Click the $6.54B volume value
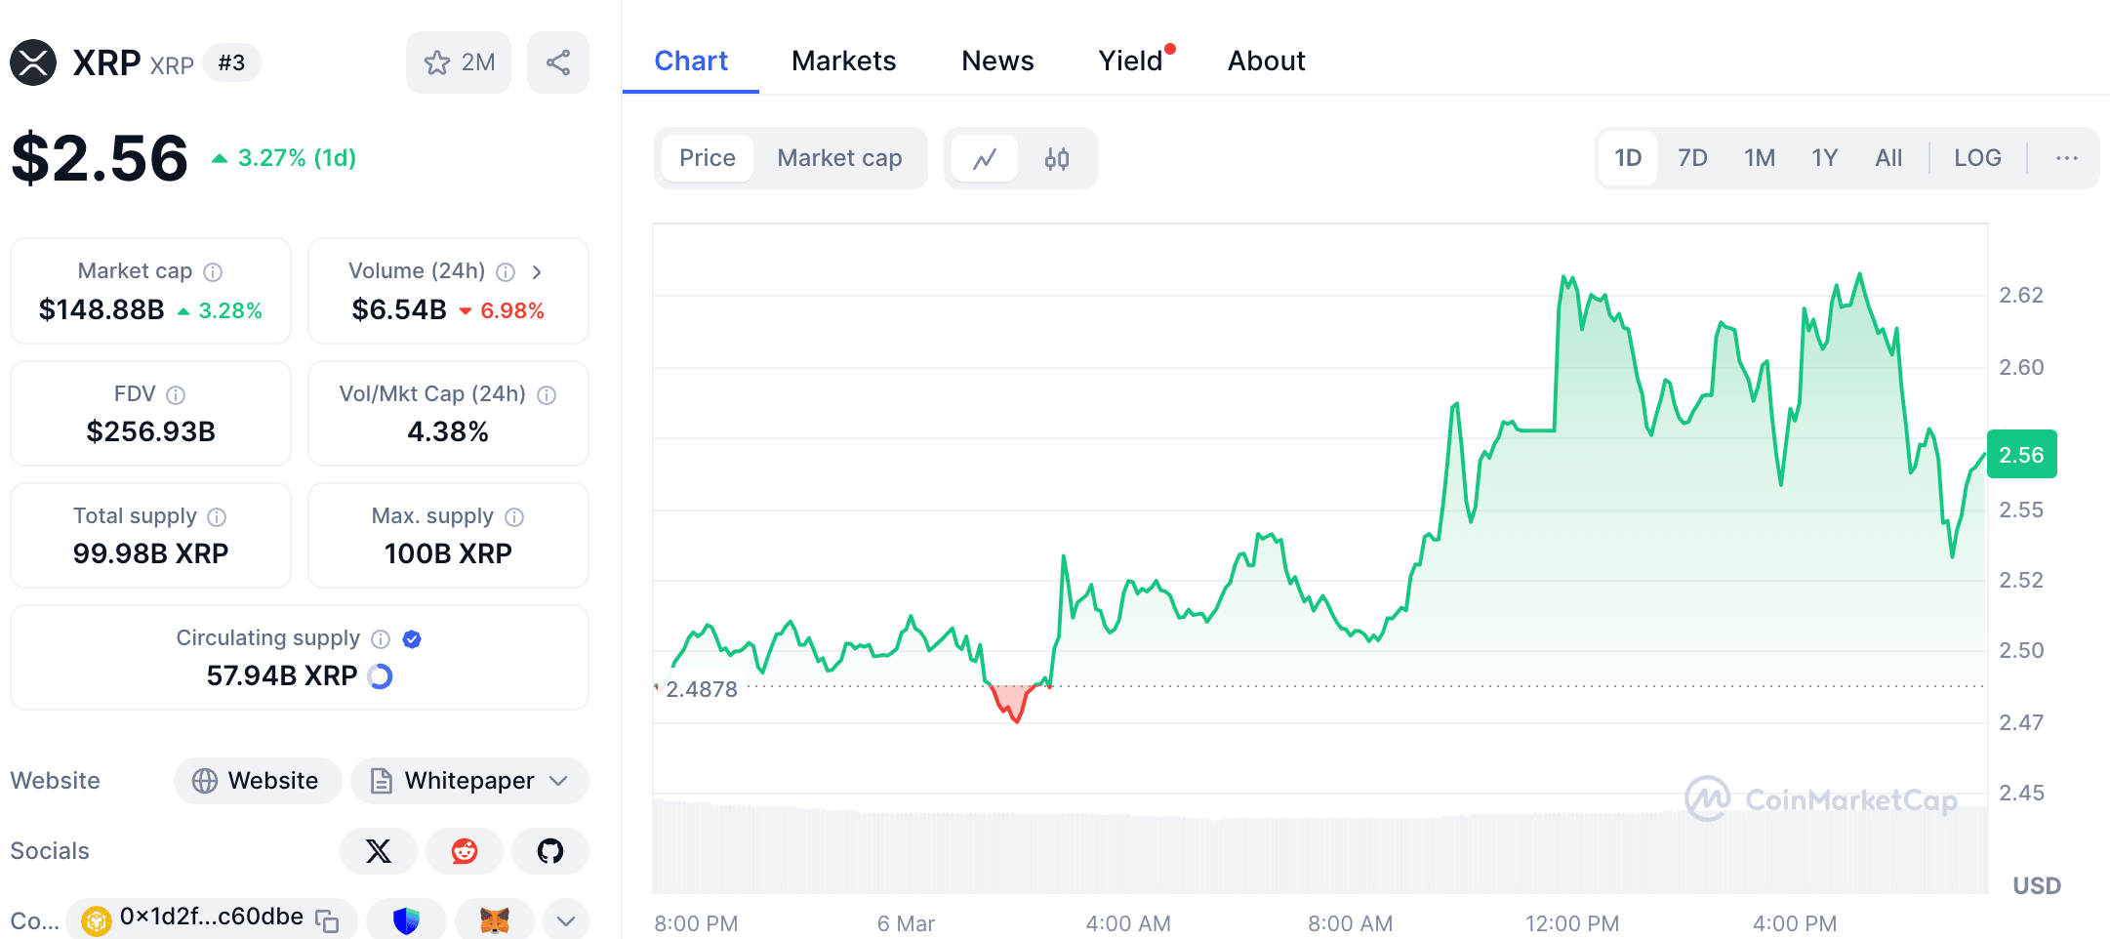Viewport: 2110px width, 939px height. tap(399, 310)
